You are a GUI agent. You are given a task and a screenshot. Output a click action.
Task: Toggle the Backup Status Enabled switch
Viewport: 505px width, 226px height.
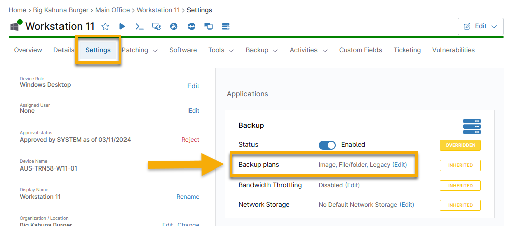click(x=327, y=145)
